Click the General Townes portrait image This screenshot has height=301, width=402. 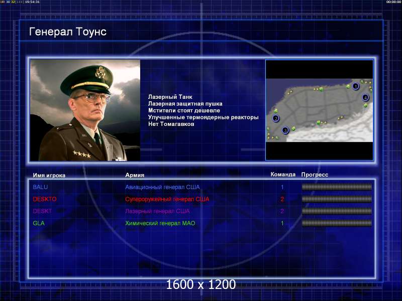coord(85,110)
